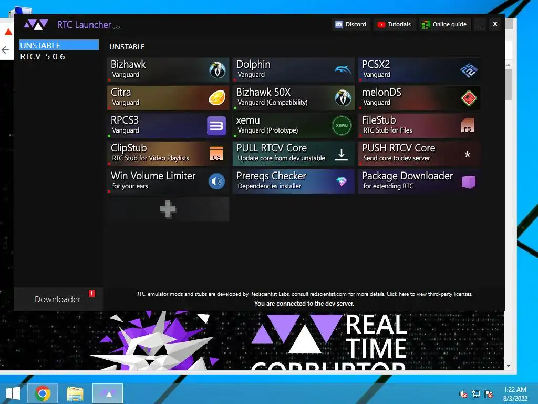538x404 pixels.
Task: Click the PCSX2 logo icon
Action: [x=469, y=70]
